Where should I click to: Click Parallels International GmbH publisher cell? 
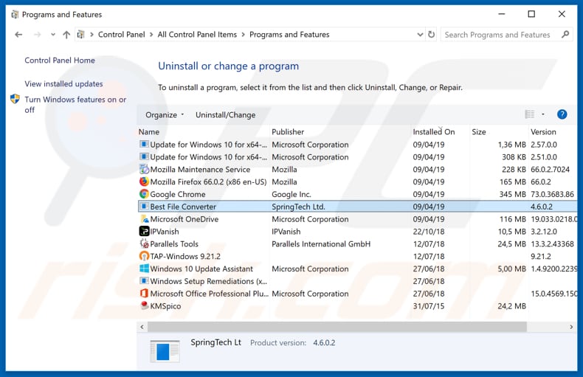tap(321, 244)
